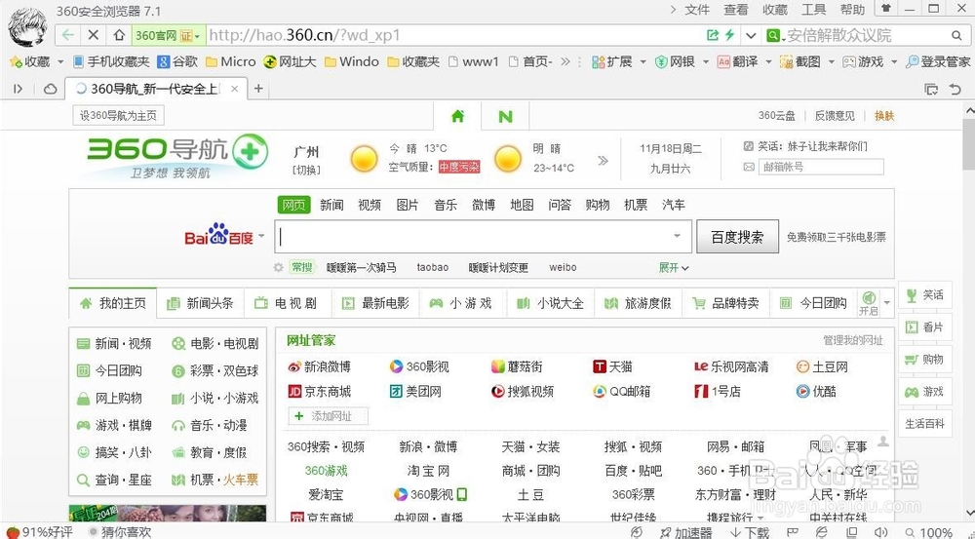Click 管理我的网址 link

pyautogui.click(x=852, y=340)
